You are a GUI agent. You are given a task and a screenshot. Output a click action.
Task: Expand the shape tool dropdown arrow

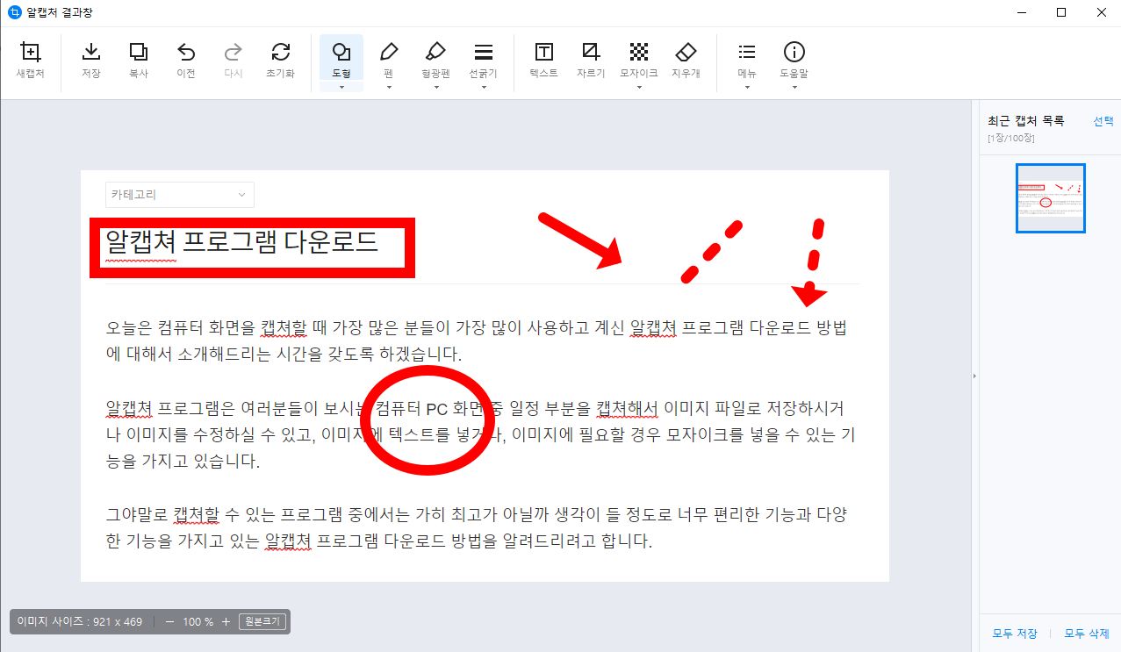(x=341, y=85)
